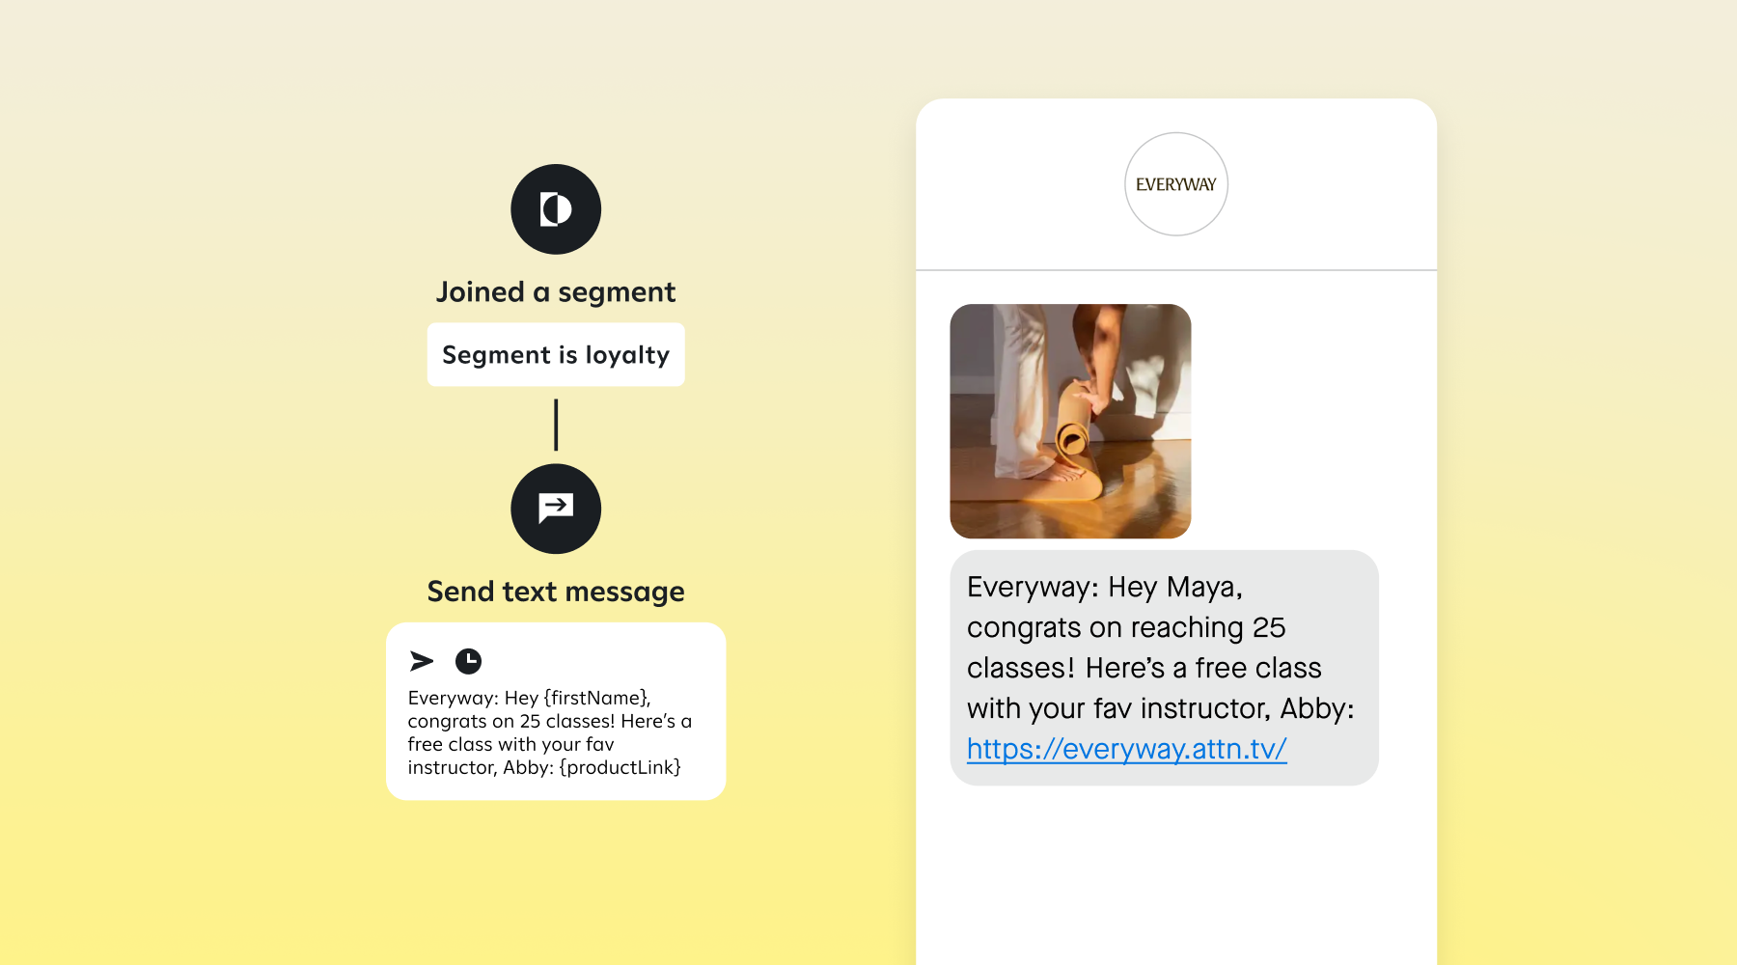Click the speech bubble icon in the black circle
This screenshot has width=1737, height=965.
coord(555,510)
